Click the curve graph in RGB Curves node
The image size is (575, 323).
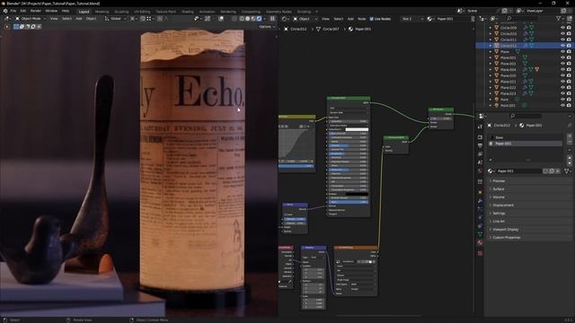296,144
